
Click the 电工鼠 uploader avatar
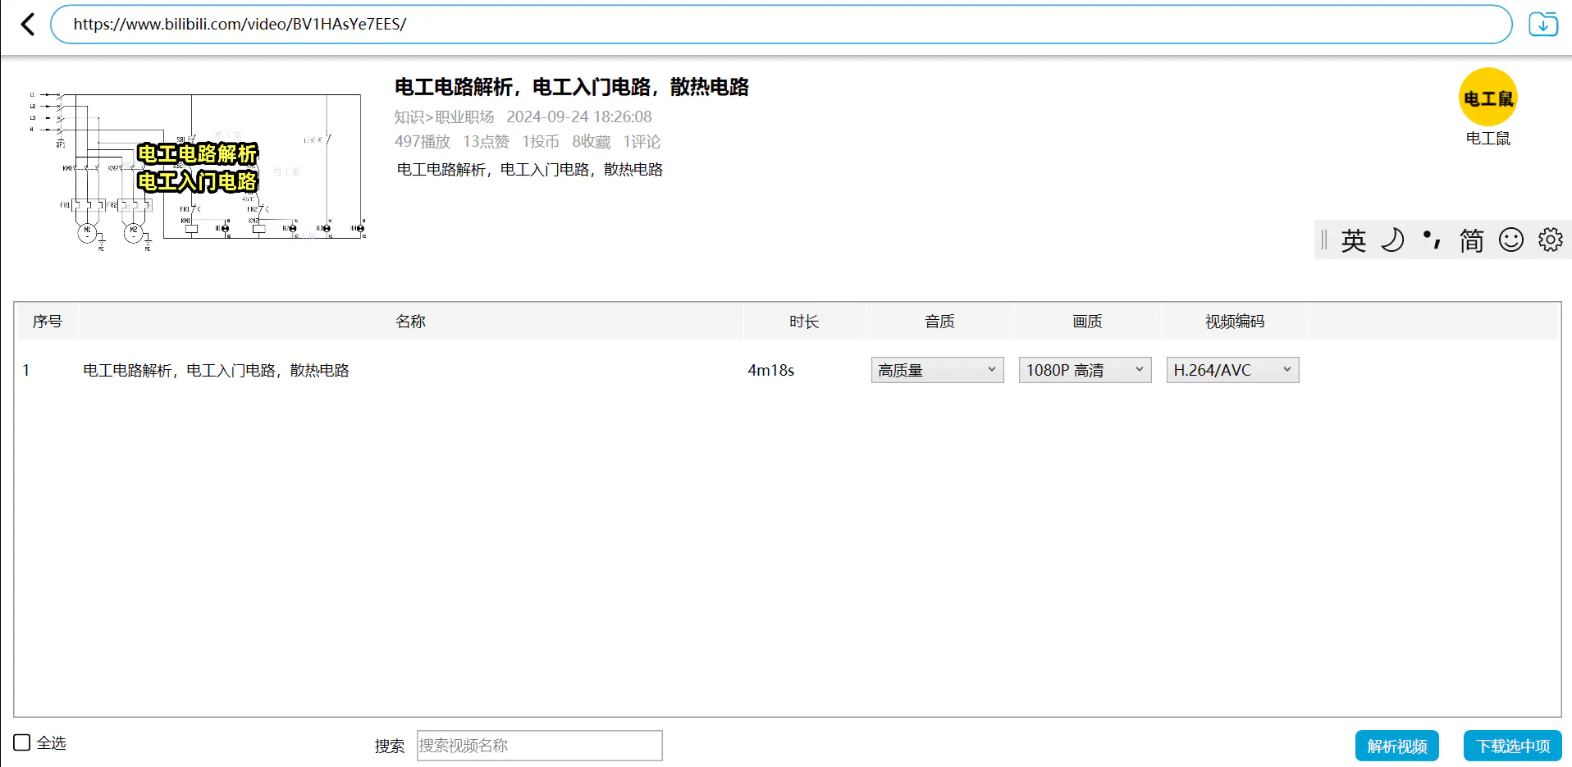click(x=1487, y=98)
